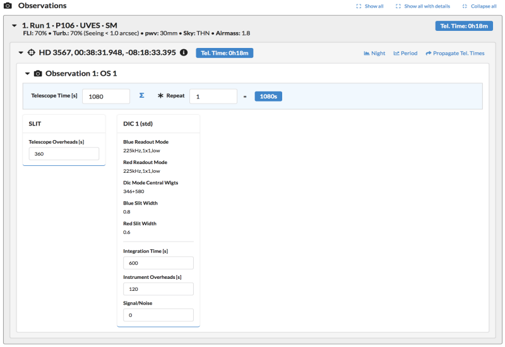Viewport: 505px width, 347px height.
Task: Click the Telescope Time input field
Action: tap(105, 97)
